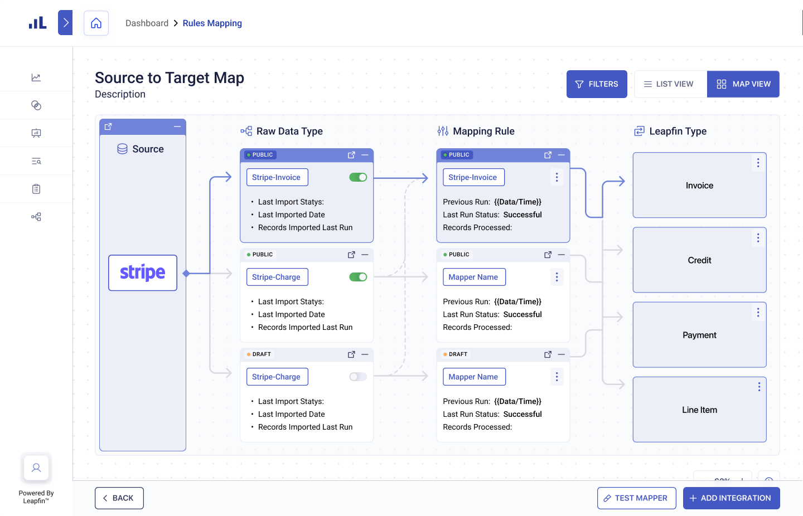Viewport: 803px width, 516px height.
Task: Open the draft Mapper Name card externally
Action: [x=548, y=354]
